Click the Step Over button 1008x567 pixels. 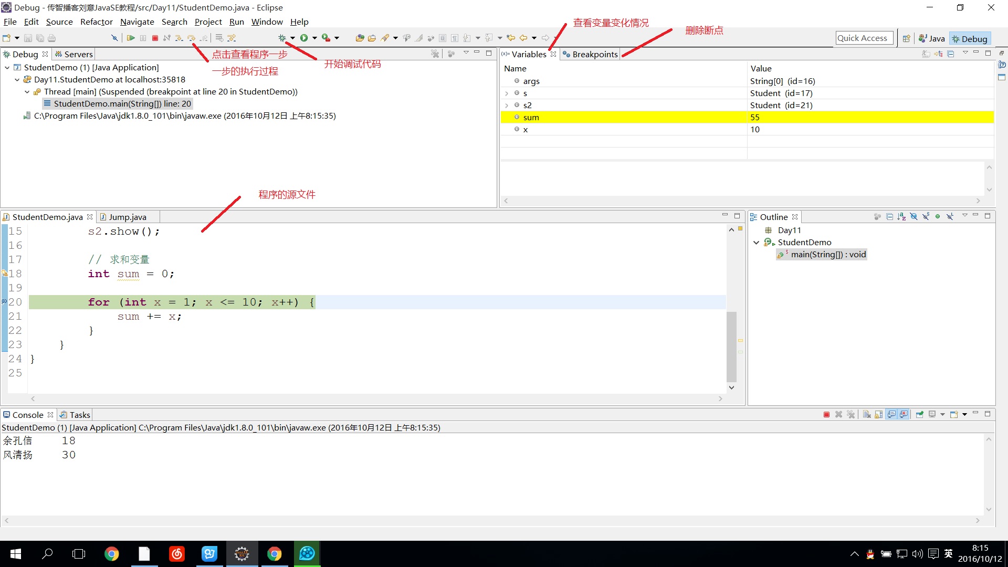[191, 38]
